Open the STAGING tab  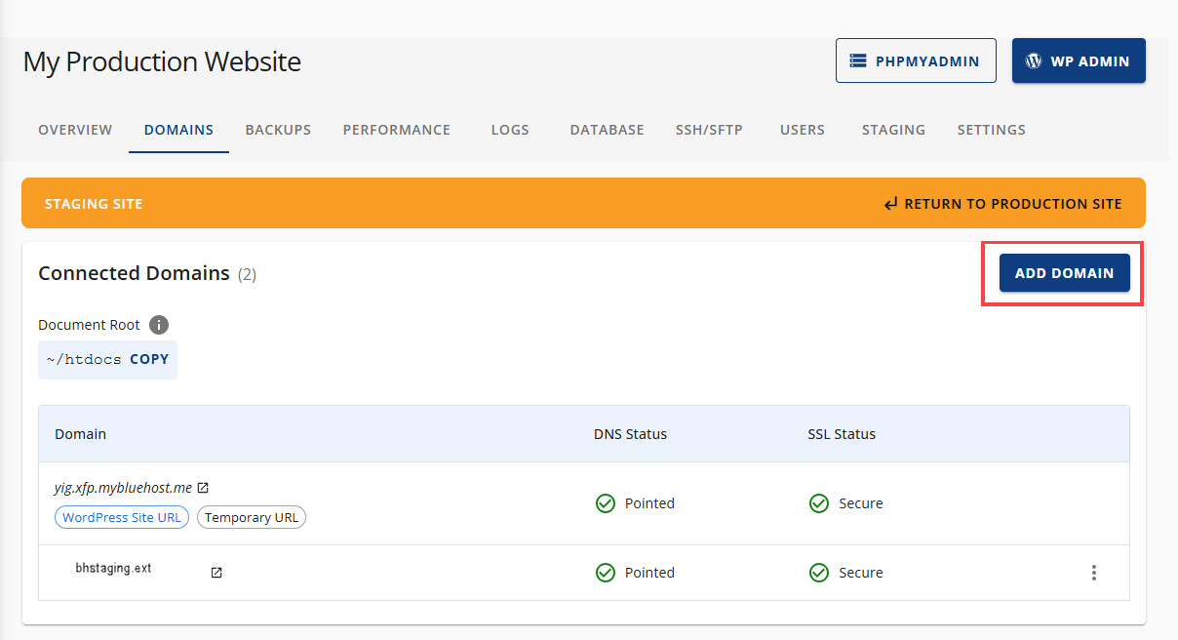click(893, 130)
